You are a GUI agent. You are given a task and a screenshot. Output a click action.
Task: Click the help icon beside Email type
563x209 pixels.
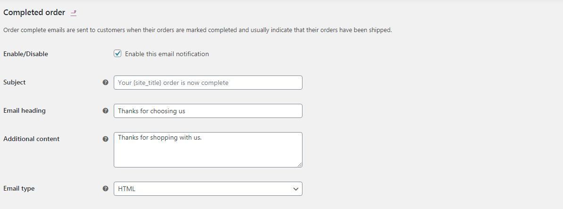tap(105, 189)
